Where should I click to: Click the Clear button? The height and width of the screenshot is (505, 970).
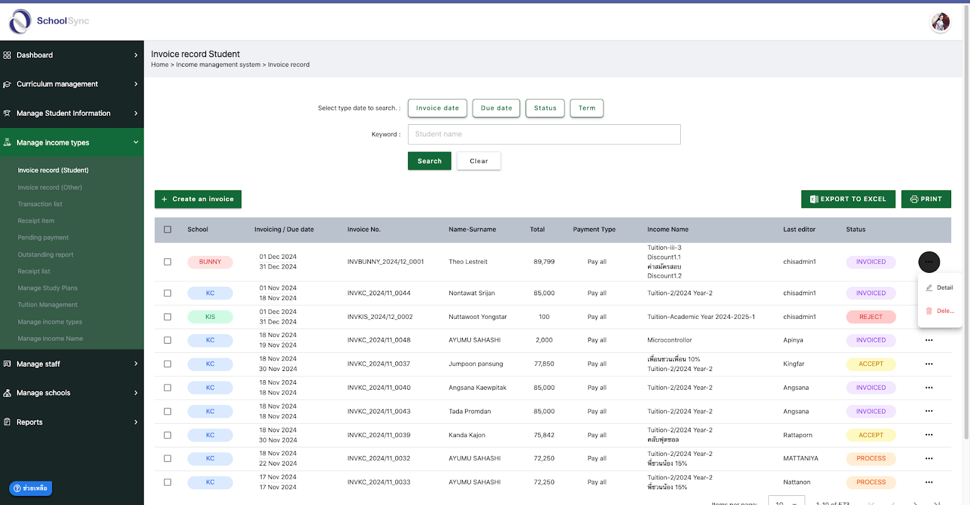click(x=479, y=161)
